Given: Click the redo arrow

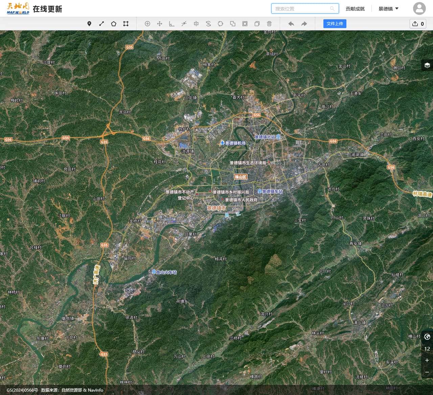Looking at the screenshot, I should pyautogui.click(x=303, y=24).
